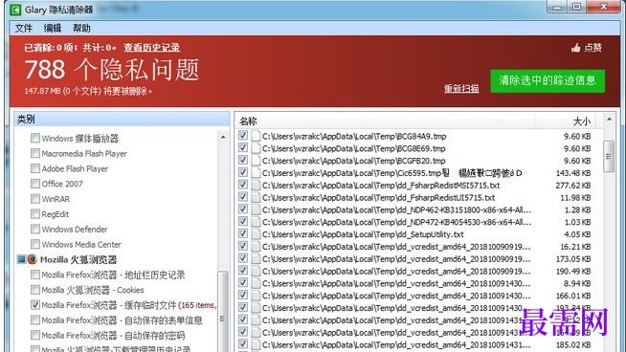Enable the WinRAR checkbox
626x352 pixels.
pos(35,199)
